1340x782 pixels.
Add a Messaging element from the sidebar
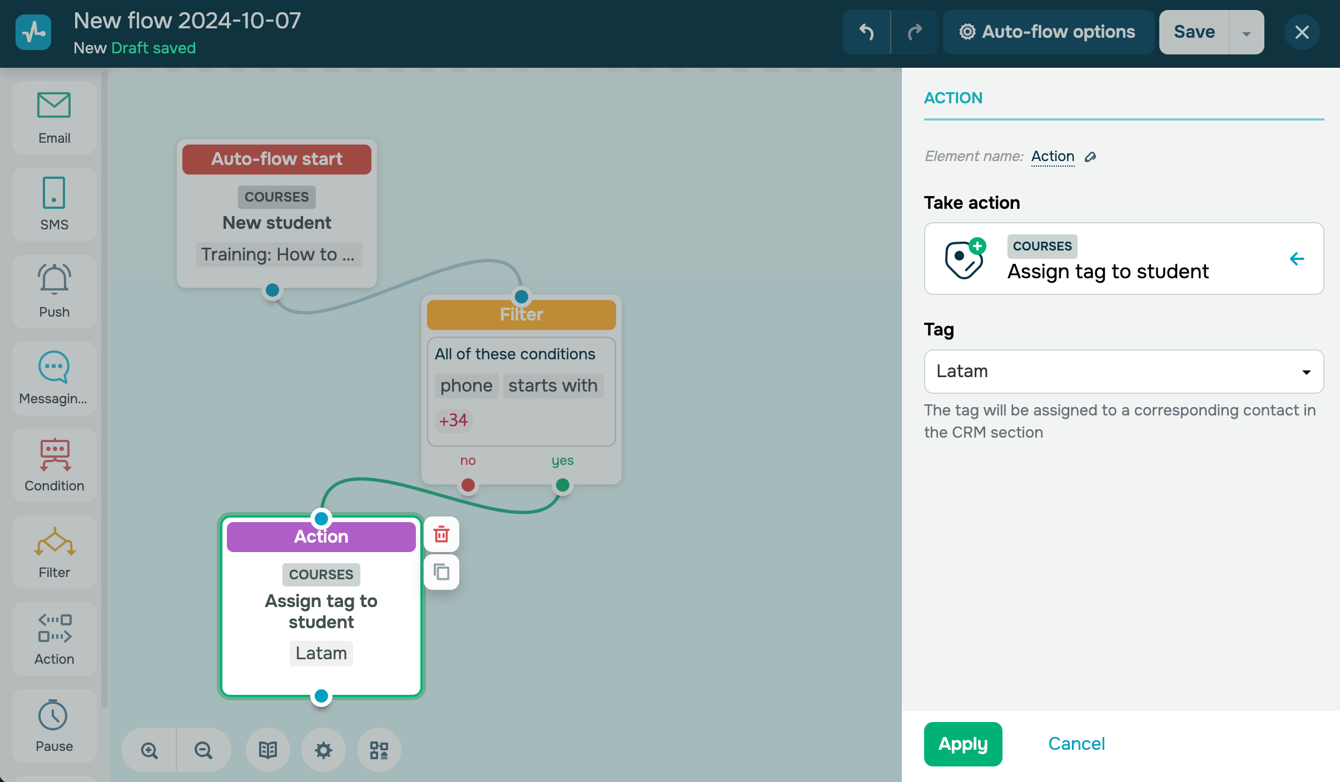pyautogui.click(x=54, y=378)
